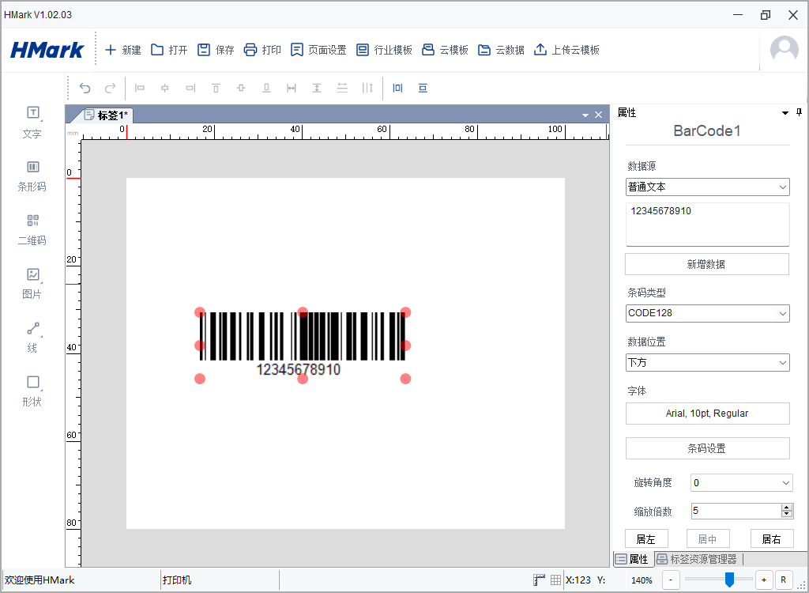Click the barcode's bottom-right resize handle
Viewport: 809px width, 593px height.
405,379
